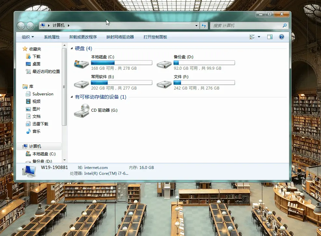The width and height of the screenshot is (321, 236).
Task: Select 库 in the navigation pane
Action: tap(28, 86)
